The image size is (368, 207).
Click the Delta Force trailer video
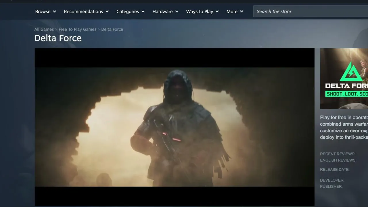(175, 127)
